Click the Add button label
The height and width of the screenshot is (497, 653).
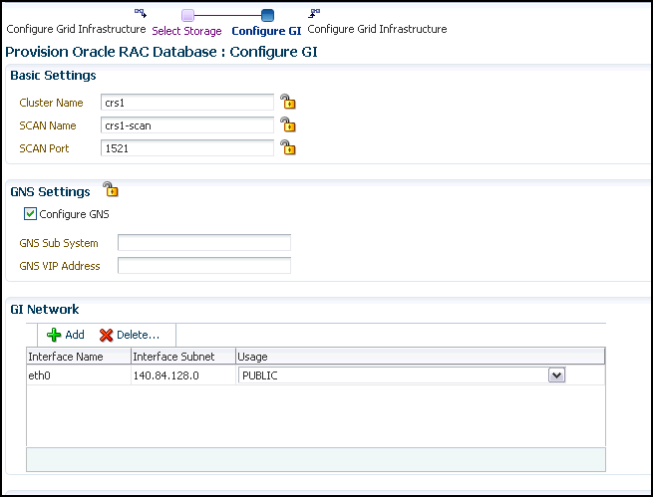point(75,335)
